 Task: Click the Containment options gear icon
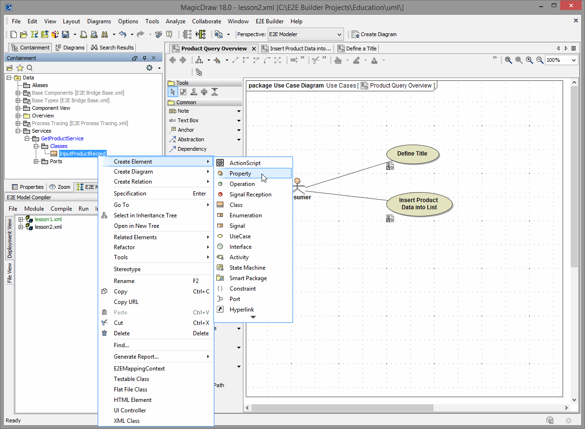point(150,68)
